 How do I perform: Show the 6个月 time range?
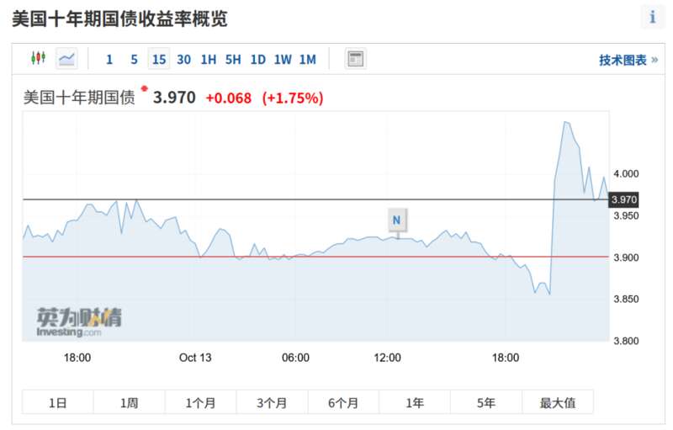[x=343, y=402]
